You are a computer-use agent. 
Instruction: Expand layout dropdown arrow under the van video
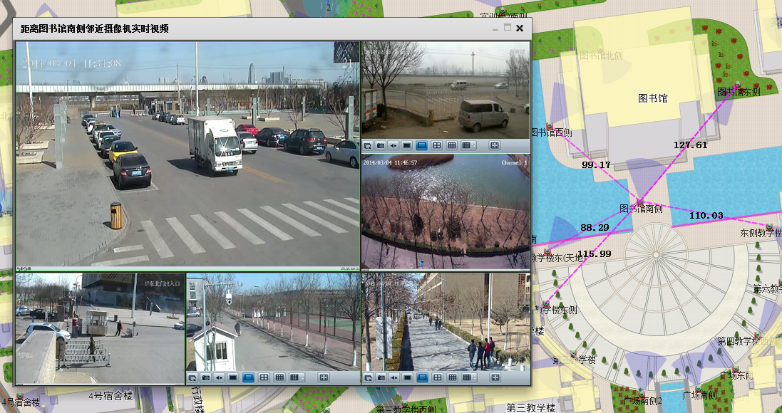click(475, 145)
